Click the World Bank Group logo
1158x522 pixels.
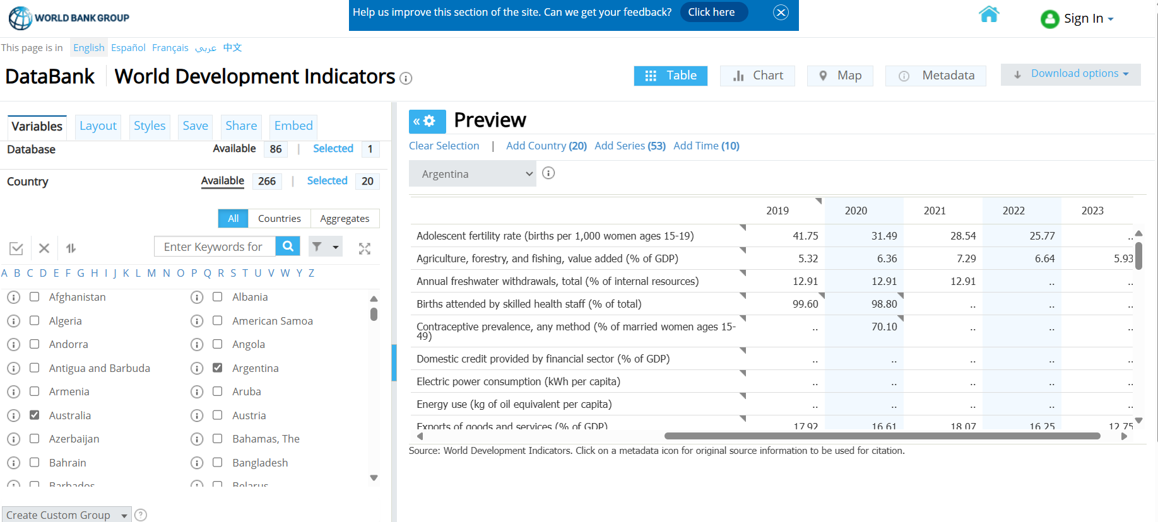69,18
